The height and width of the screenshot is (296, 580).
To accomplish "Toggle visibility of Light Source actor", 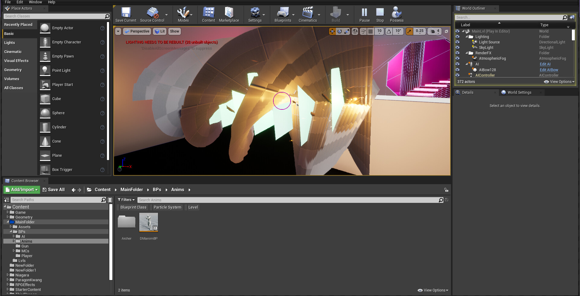I will click(x=457, y=42).
